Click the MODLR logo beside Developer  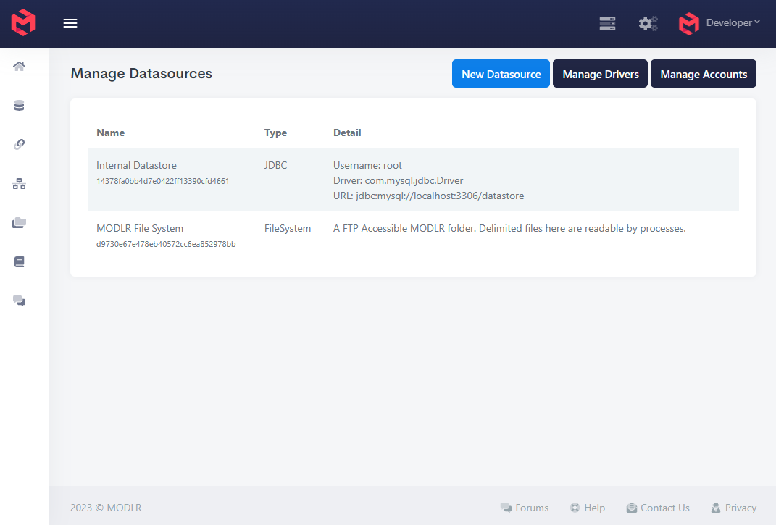coord(688,23)
